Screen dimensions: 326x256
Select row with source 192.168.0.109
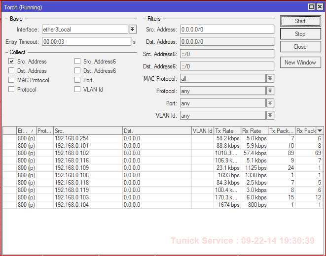tap(163, 168)
